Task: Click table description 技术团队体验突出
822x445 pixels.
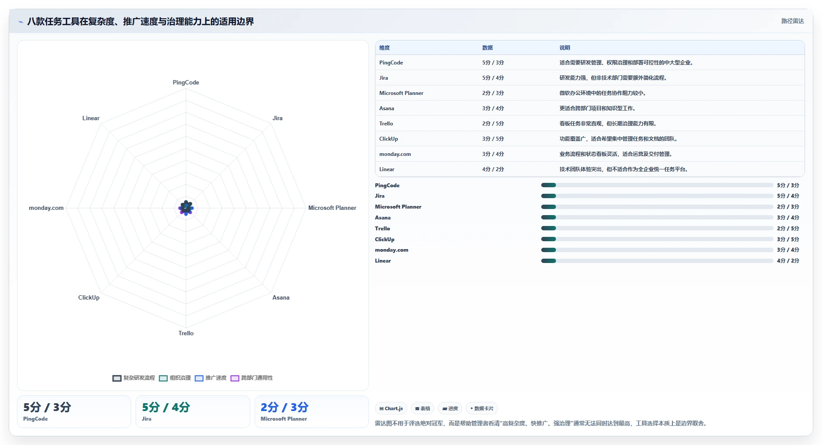Action: [624, 169]
